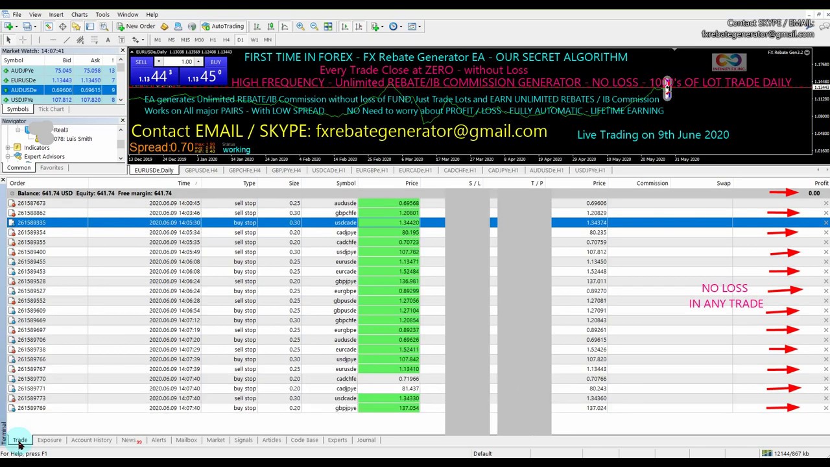Toggle the Data Window crosshair-circle icon

click(62, 27)
